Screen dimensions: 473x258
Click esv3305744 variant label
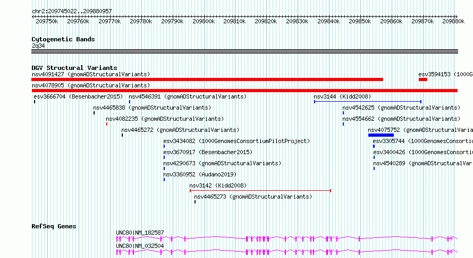click(423, 141)
